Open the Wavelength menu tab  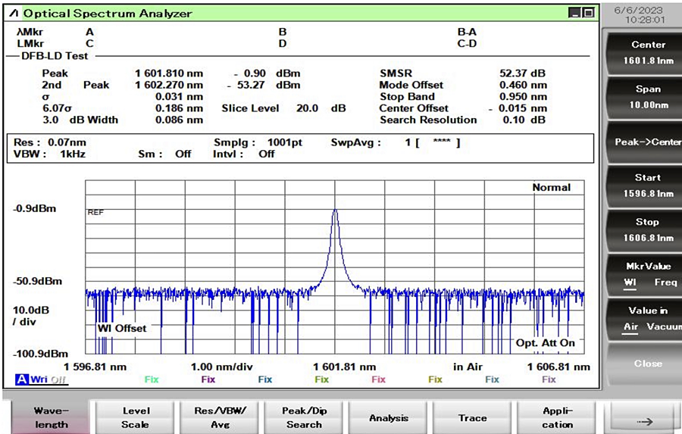pos(51,417)
